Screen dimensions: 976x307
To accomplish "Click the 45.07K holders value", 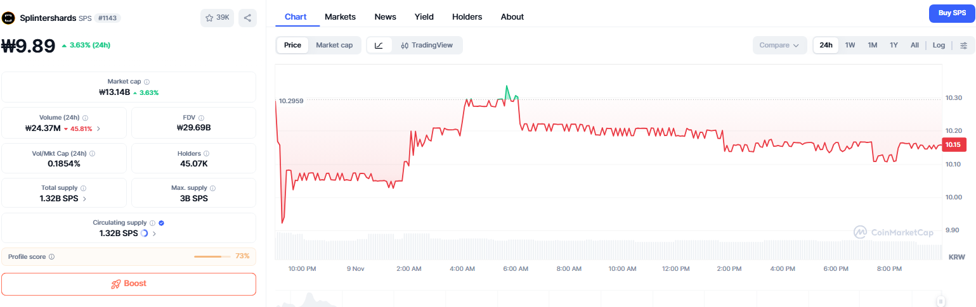I will click(194, 163).
